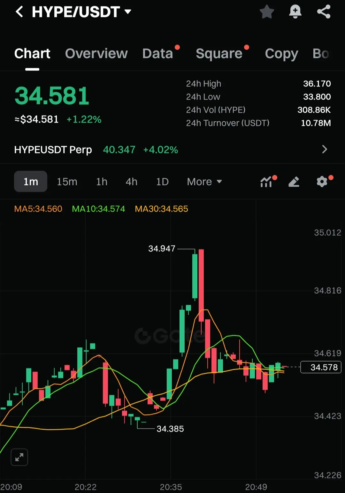The image size is (345, 493).
Task: Tap the current price tag 34.578
Action: click(x=321, y=367)
